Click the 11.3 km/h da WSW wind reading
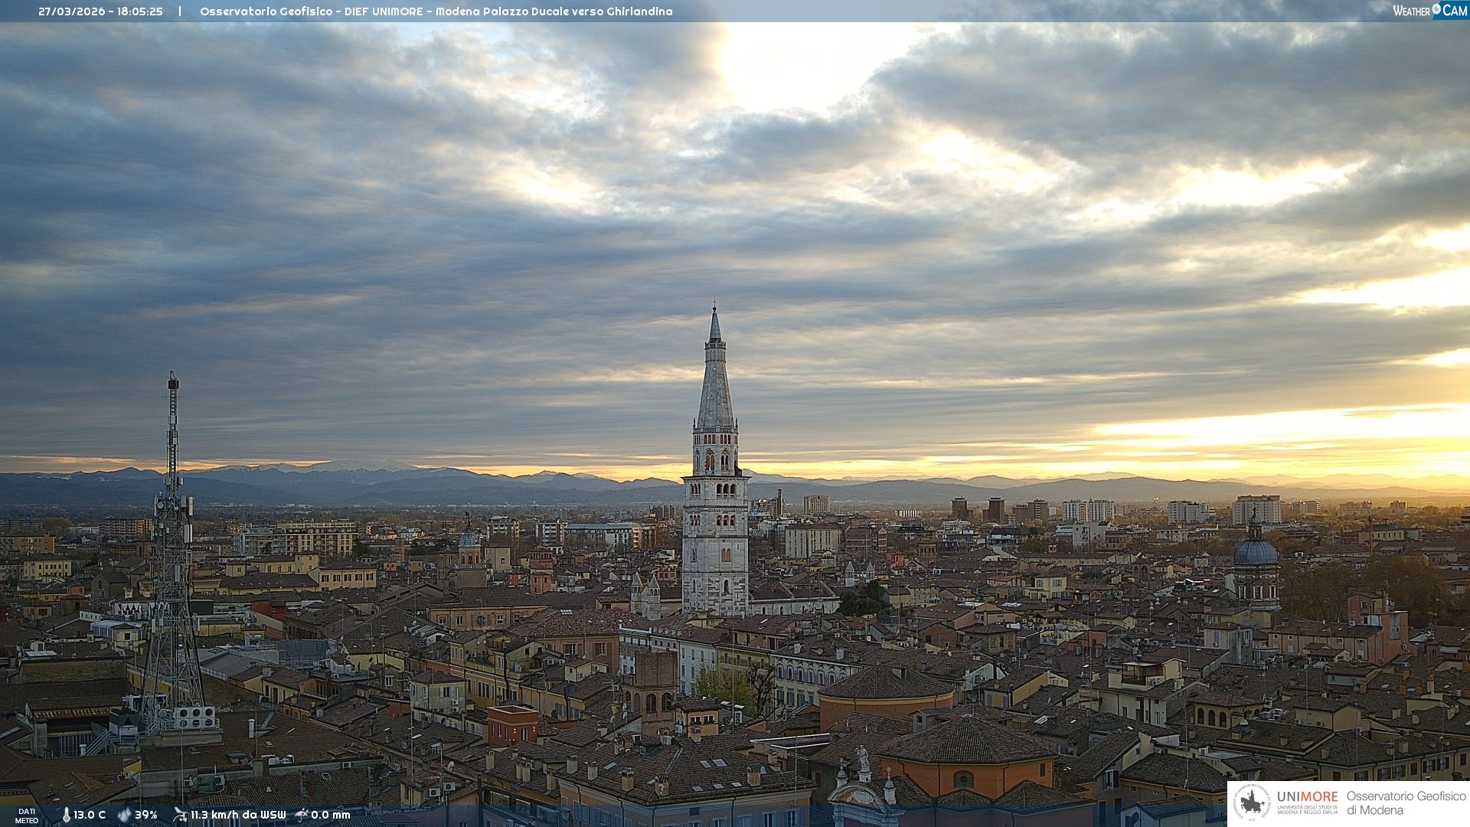Image resolution: width=1470 pixels, height=827 pixels. pyautogui.click(x=238, y=816)
